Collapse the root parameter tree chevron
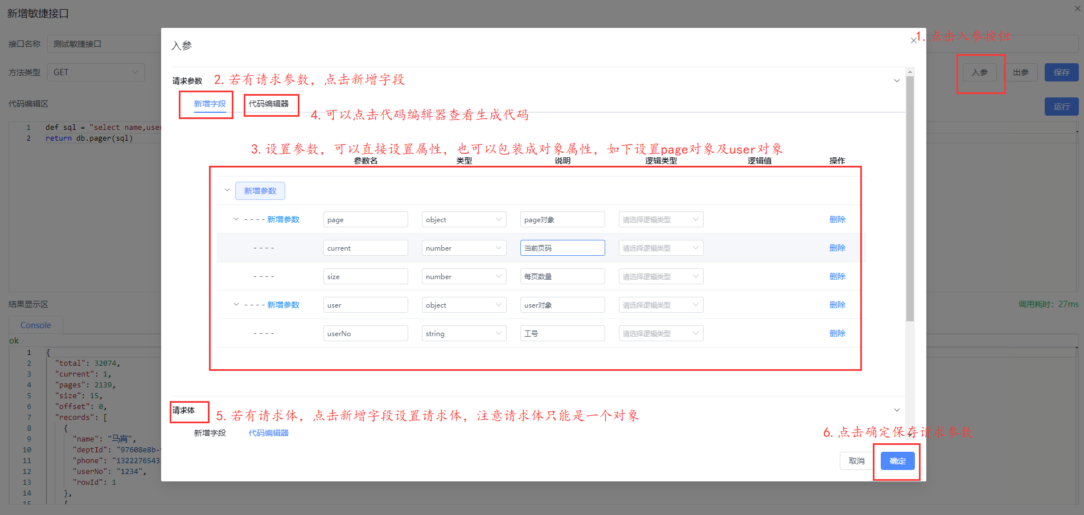Screen dimensions: 1084x515 point(227,190)
